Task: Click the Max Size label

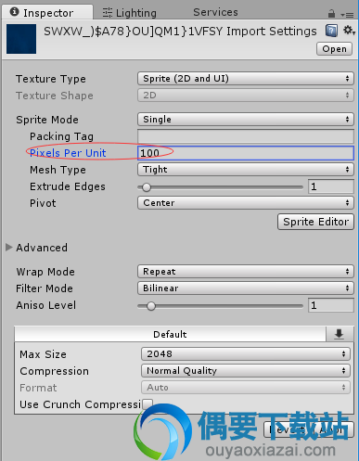Action: (x=43, y=354)
